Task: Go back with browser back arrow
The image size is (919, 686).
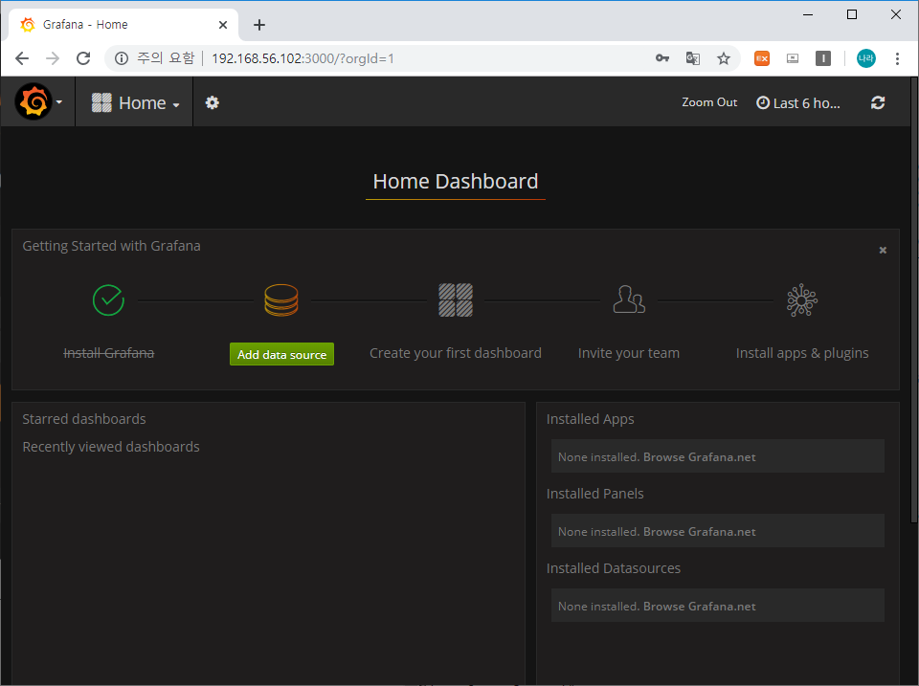Action: coord(22,58)
